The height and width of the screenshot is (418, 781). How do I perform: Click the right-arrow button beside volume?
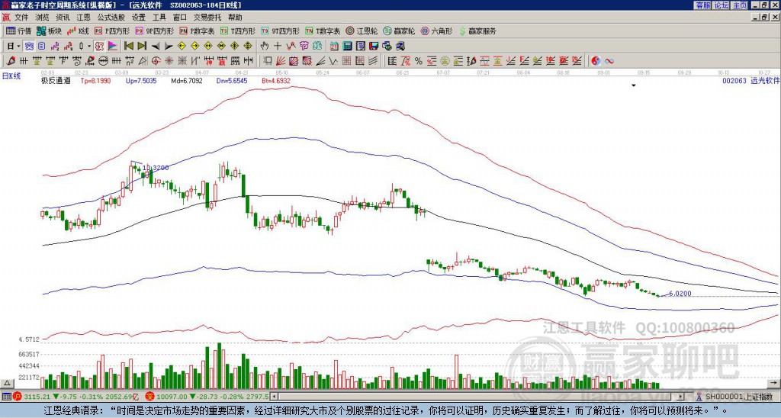[773, 383]
